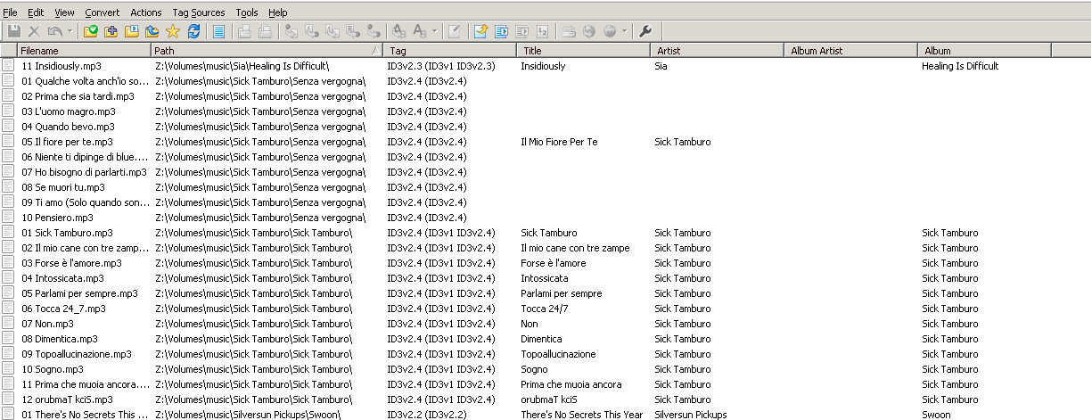The image size is (1092, 420).
Task: Open the File menu
Action: coord(10,12)
